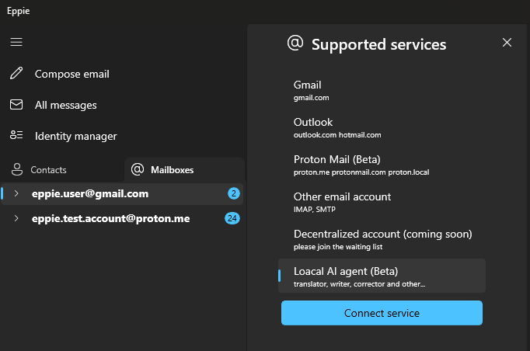Click the All messages envelope icon

[x=16, y=105]
